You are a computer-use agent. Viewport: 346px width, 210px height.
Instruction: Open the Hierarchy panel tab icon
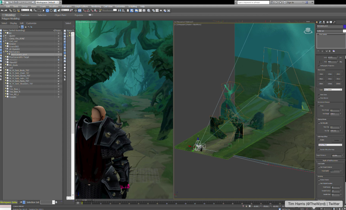324,22
